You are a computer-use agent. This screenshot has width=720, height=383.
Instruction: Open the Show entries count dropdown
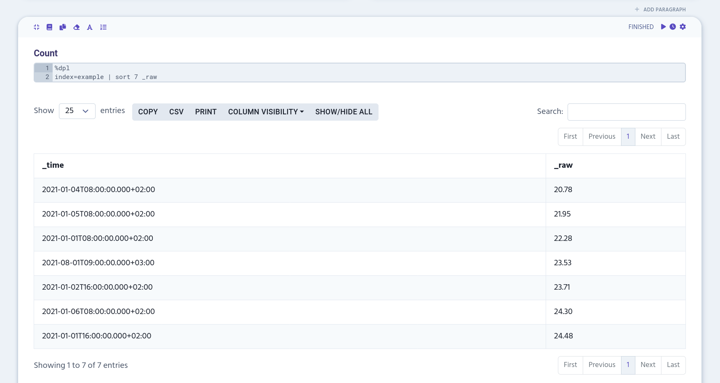pyautogui.click(x=77, y=111)
